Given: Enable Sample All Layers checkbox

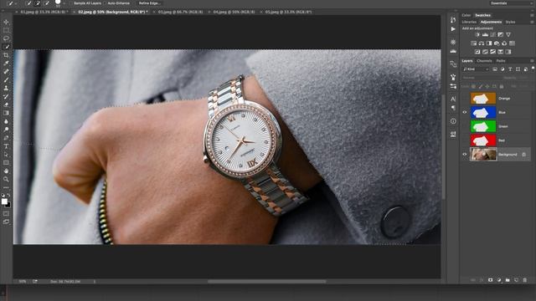Looking at the screenshot, I should point(71,3).
